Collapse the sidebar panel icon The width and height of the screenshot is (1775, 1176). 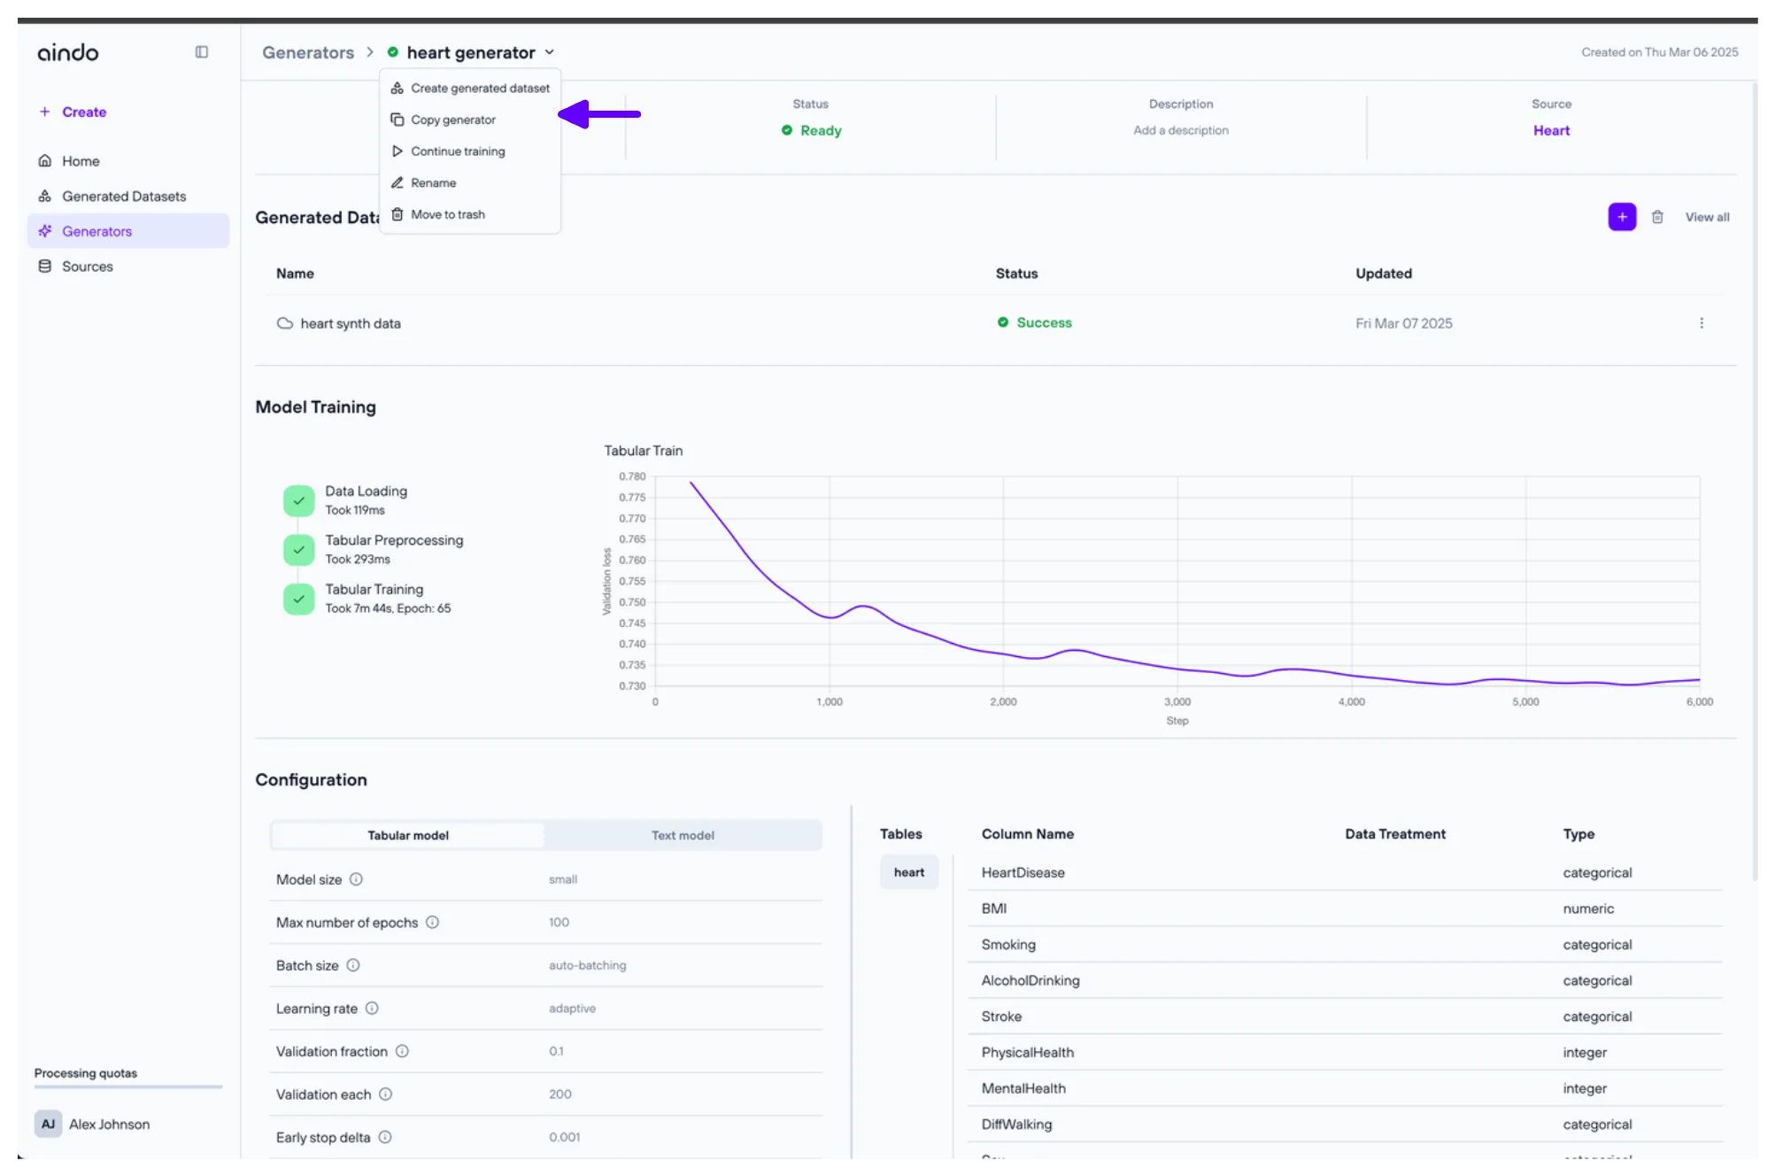click(x=202, y=52)
